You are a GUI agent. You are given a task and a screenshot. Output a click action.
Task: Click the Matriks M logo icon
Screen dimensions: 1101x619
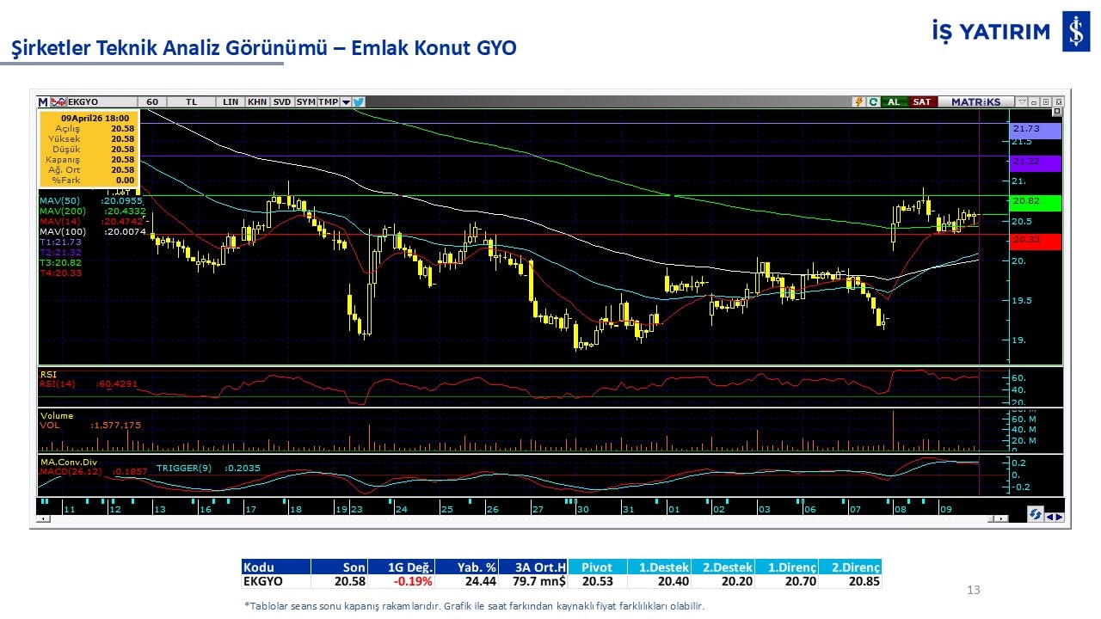43,101
